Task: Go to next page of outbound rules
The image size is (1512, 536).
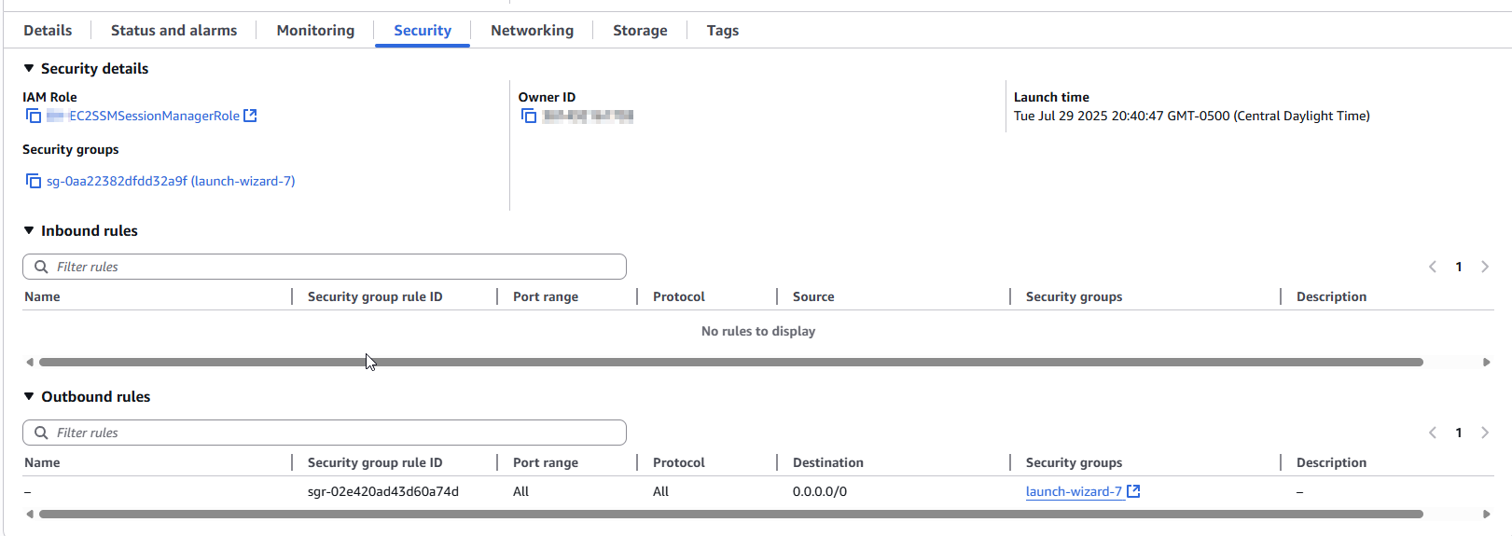Action: coord(1485,433)
